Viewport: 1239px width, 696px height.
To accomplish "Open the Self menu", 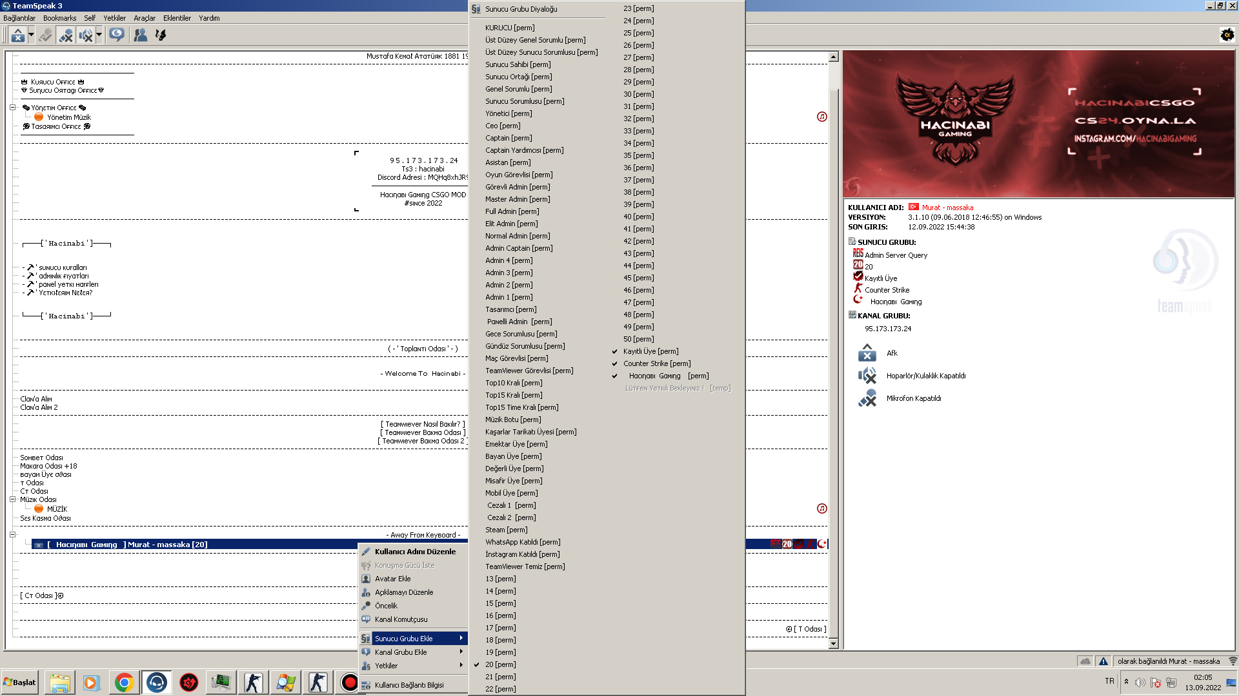I will coord(90,18).
